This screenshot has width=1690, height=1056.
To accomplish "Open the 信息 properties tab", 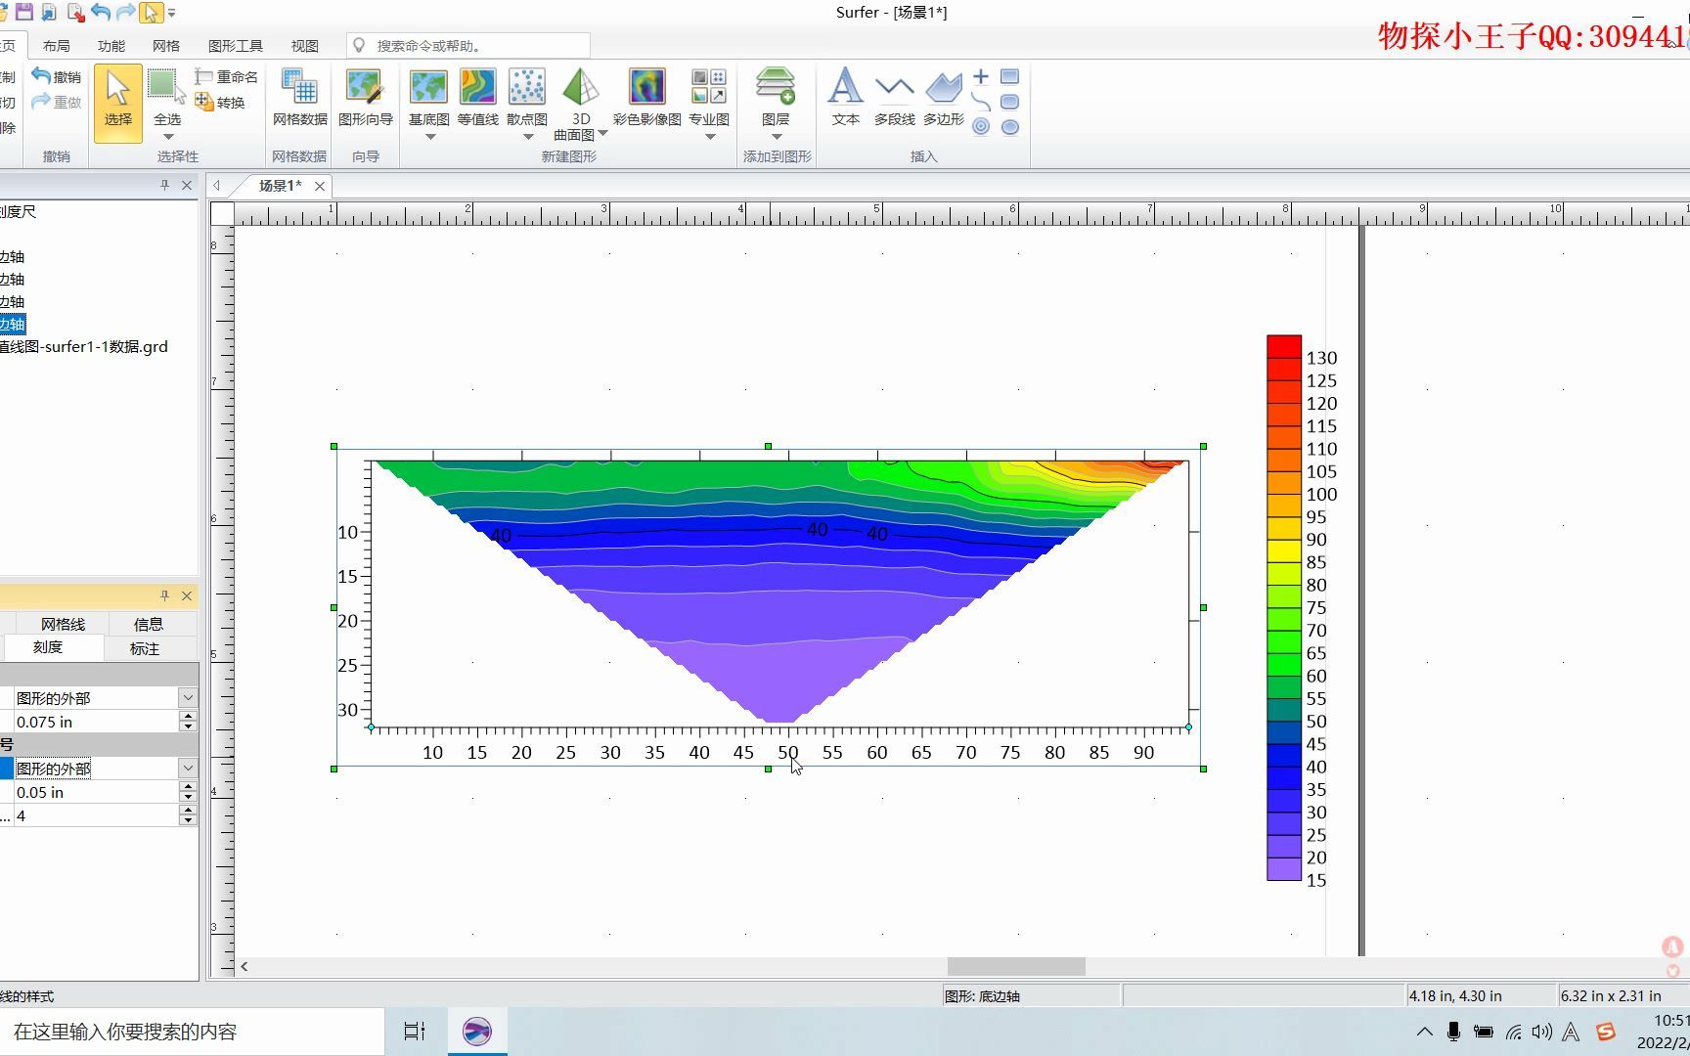I will pos(148,624).
